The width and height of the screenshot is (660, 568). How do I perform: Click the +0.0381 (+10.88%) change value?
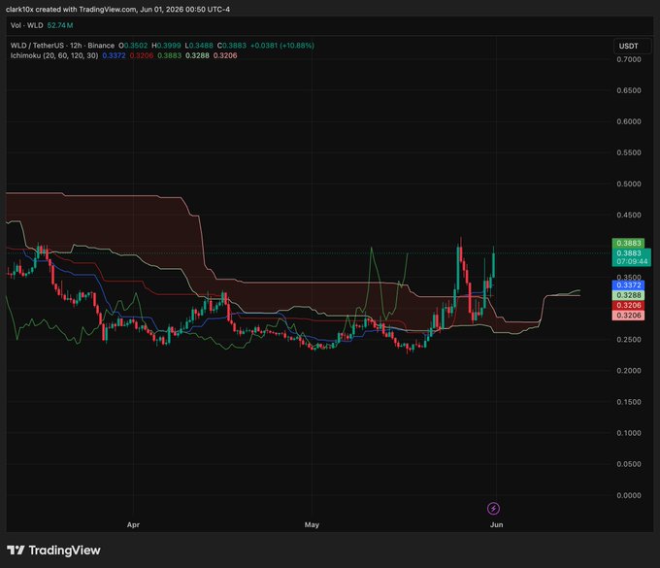[282, 46]
